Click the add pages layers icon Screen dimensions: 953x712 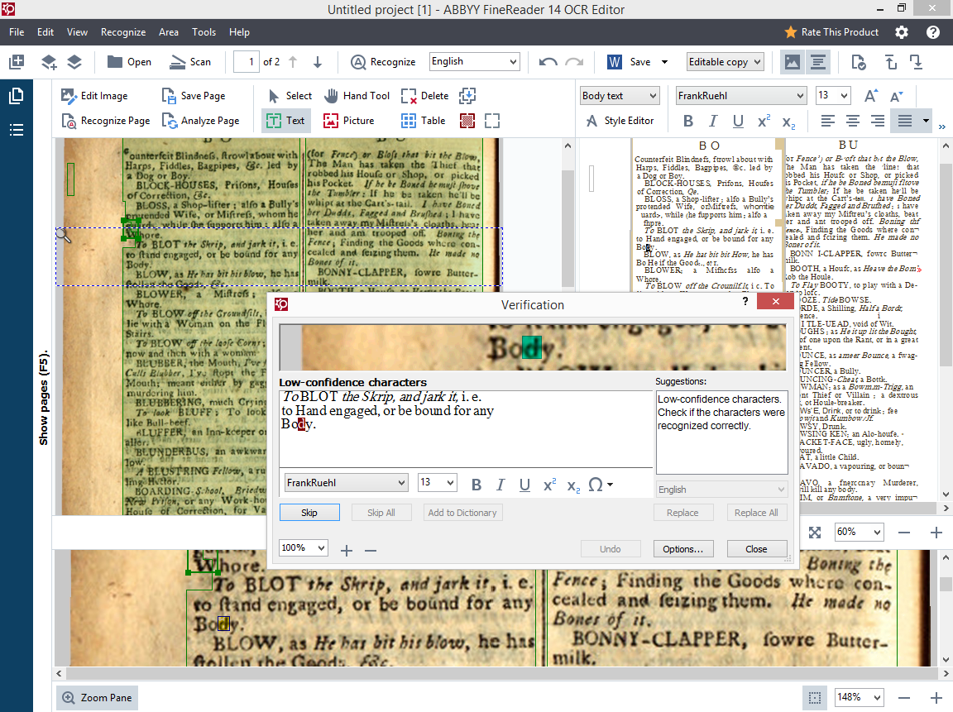click(49, 61)
